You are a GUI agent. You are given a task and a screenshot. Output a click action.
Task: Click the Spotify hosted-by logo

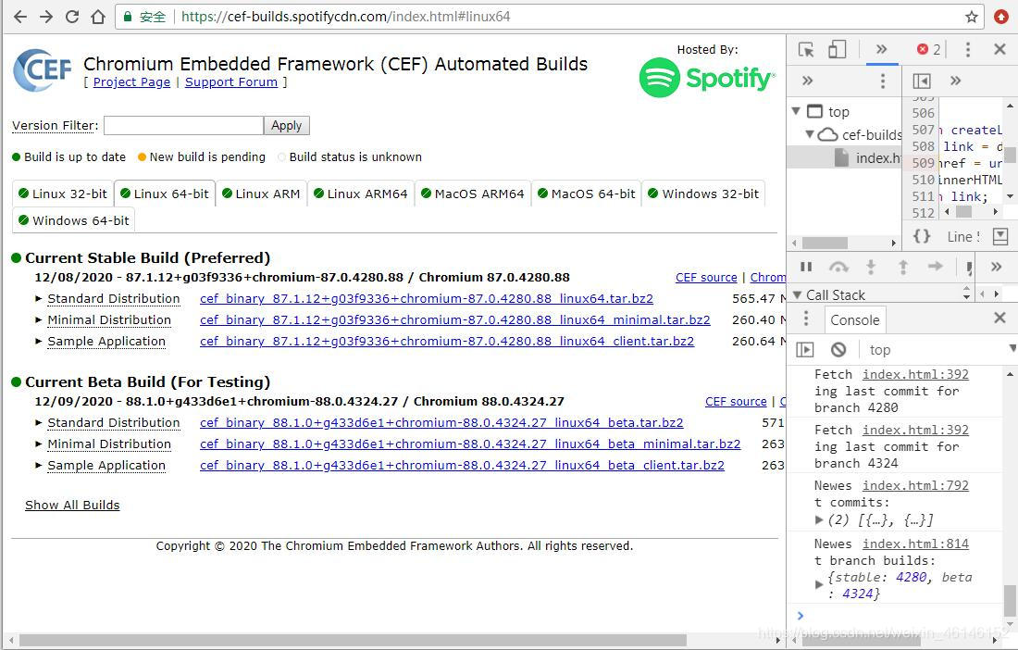click(707, 78)
